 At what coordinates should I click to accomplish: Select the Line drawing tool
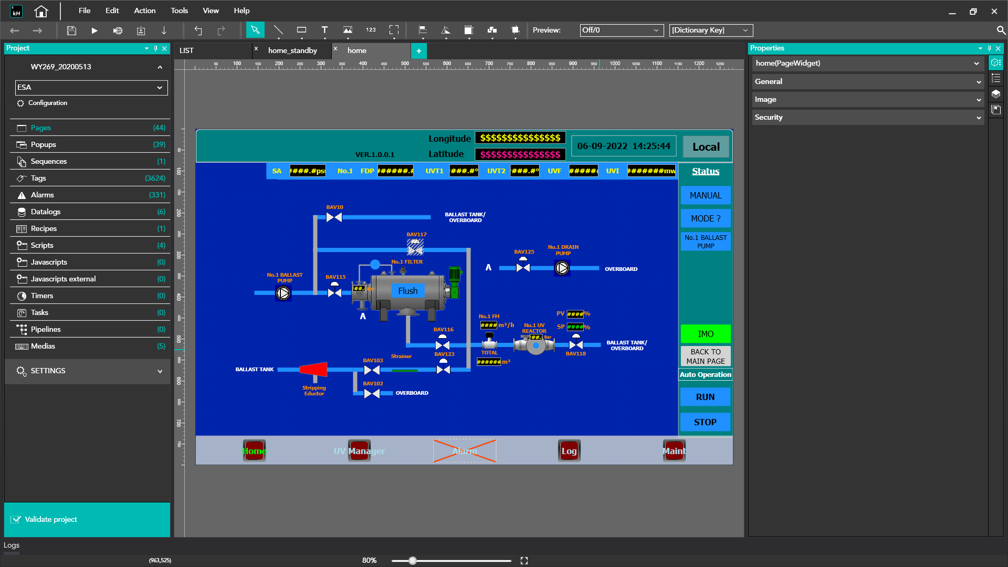(x=278, y=30)
